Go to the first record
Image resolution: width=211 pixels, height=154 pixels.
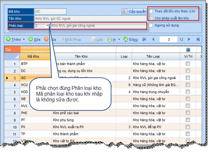[144, 39]
